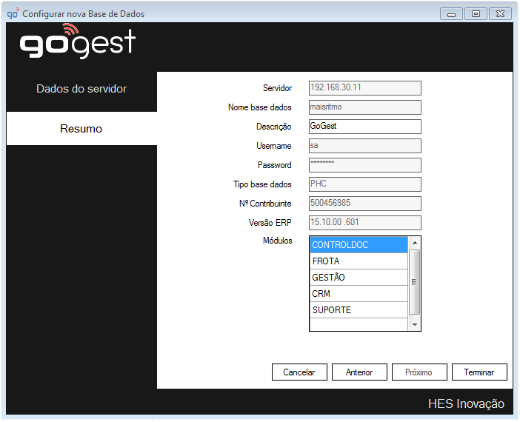Click the Nome base dados field
The image size is (520, 422).
[365, 107]
